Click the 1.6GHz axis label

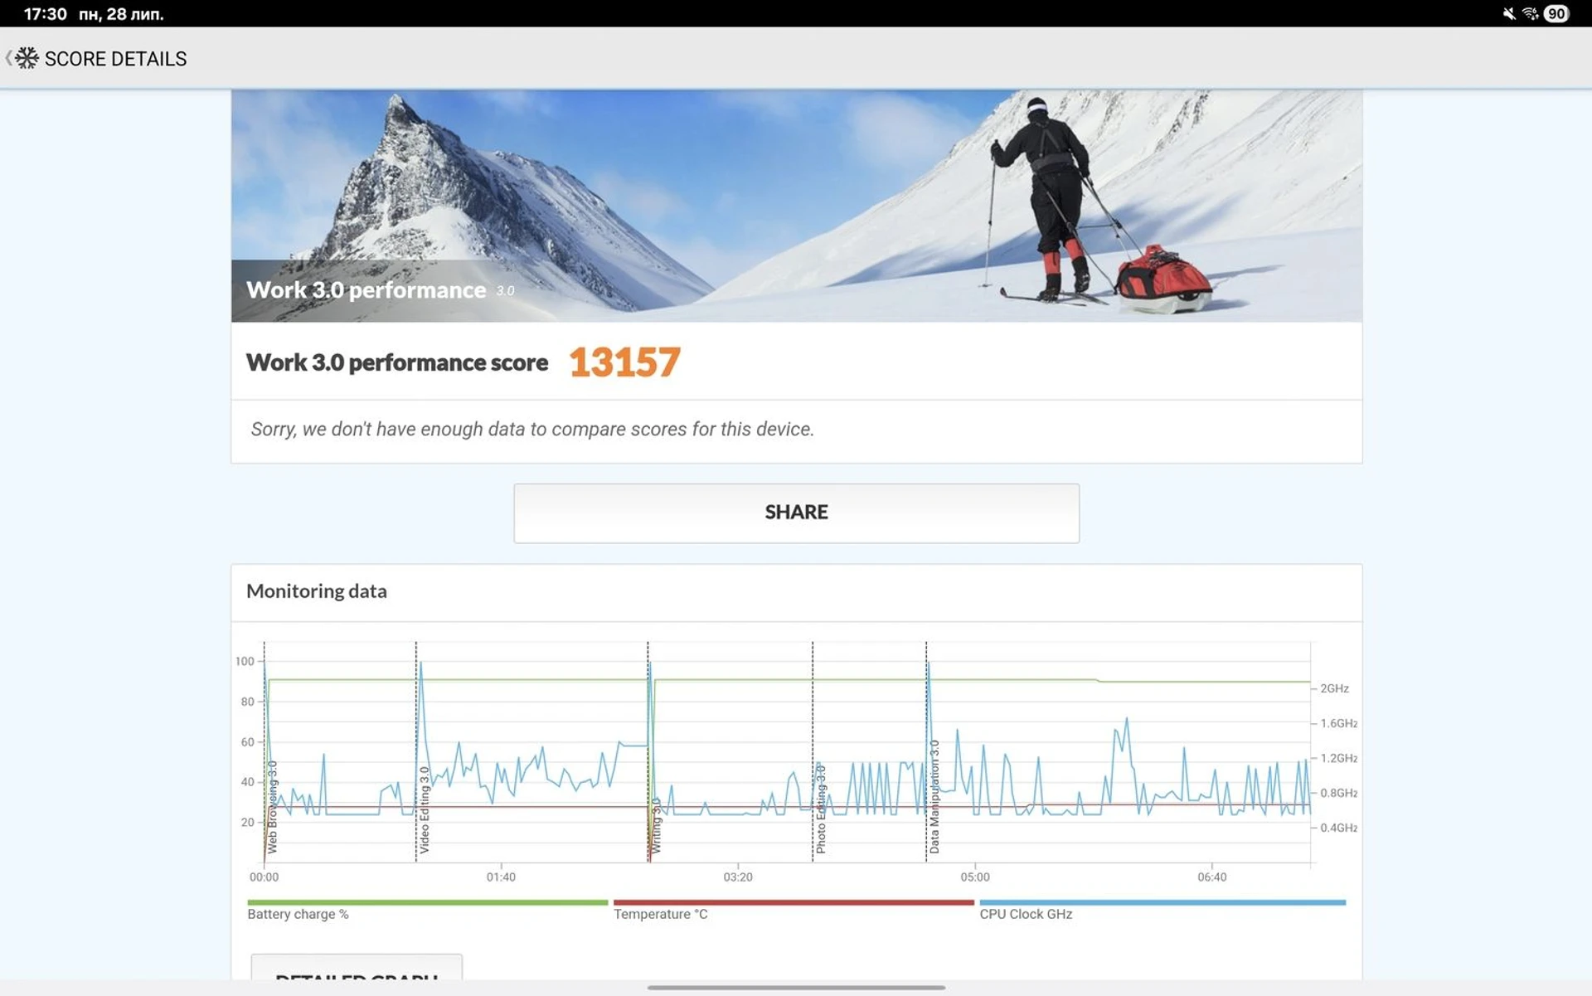[1339, 723]
